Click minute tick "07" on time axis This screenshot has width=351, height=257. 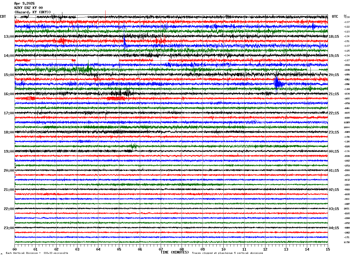(161, 249)
